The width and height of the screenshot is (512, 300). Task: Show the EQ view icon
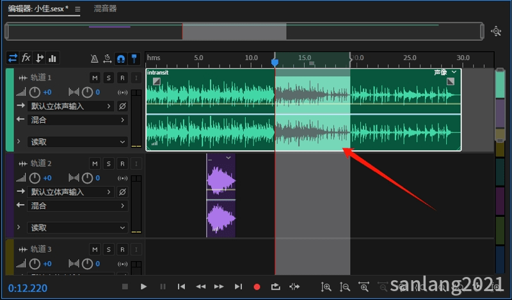(52, 58)
